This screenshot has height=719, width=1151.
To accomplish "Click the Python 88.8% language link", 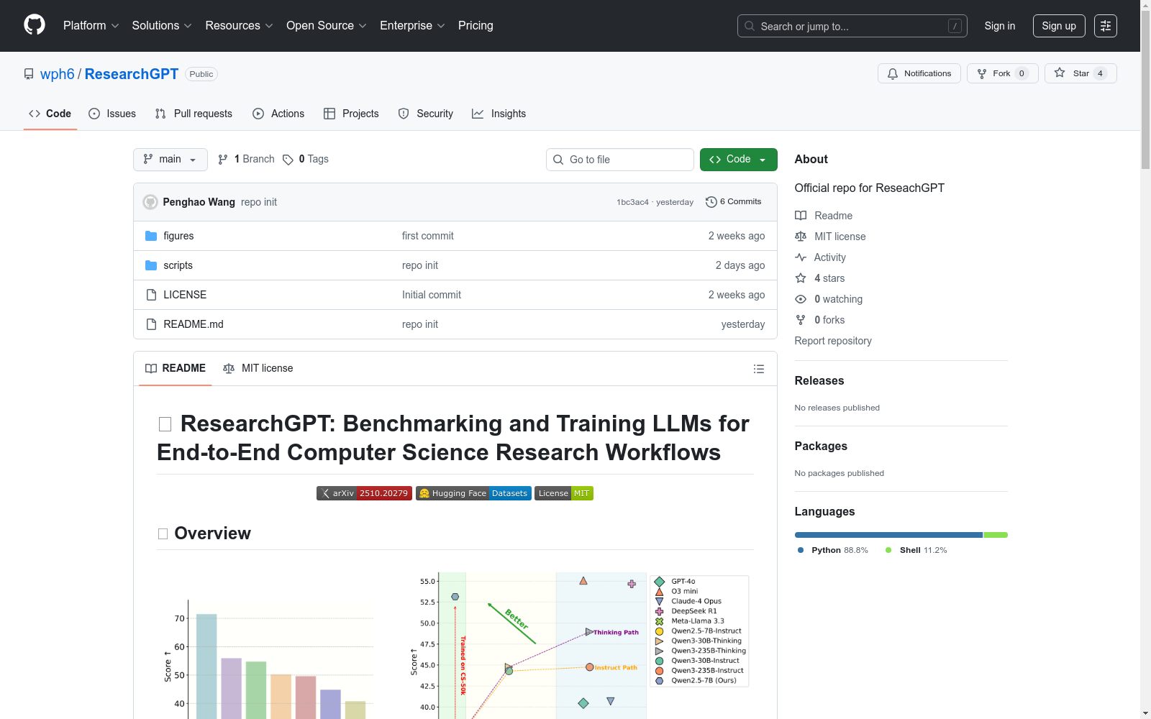I will [833, 550].
